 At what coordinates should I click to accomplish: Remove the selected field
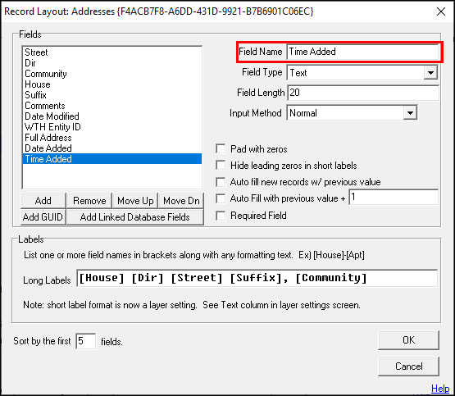point(89,201)
